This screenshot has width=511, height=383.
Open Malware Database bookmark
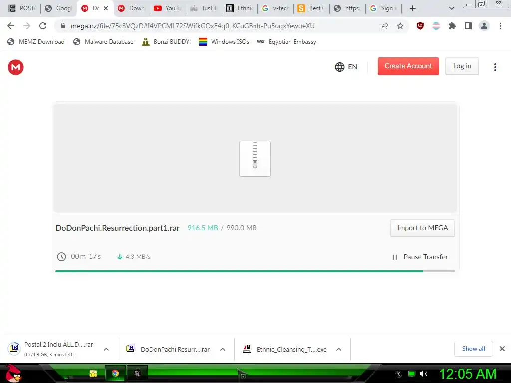click(104, 42)
